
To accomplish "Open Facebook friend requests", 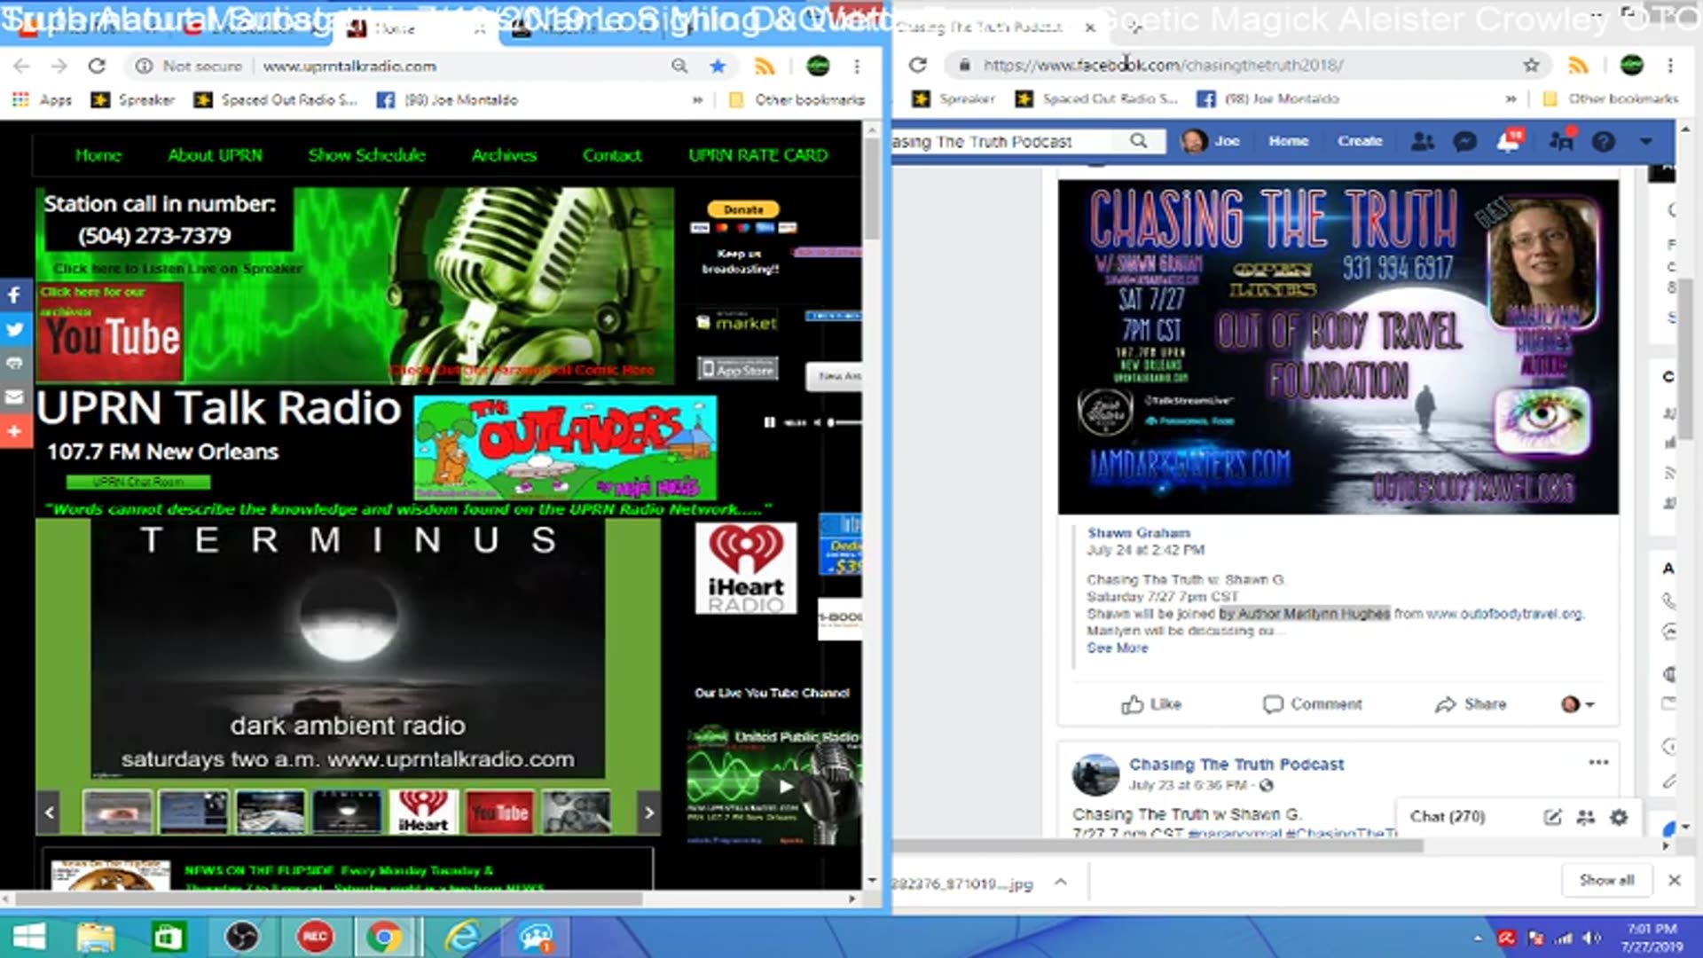I will click(x=1423, y=141).
